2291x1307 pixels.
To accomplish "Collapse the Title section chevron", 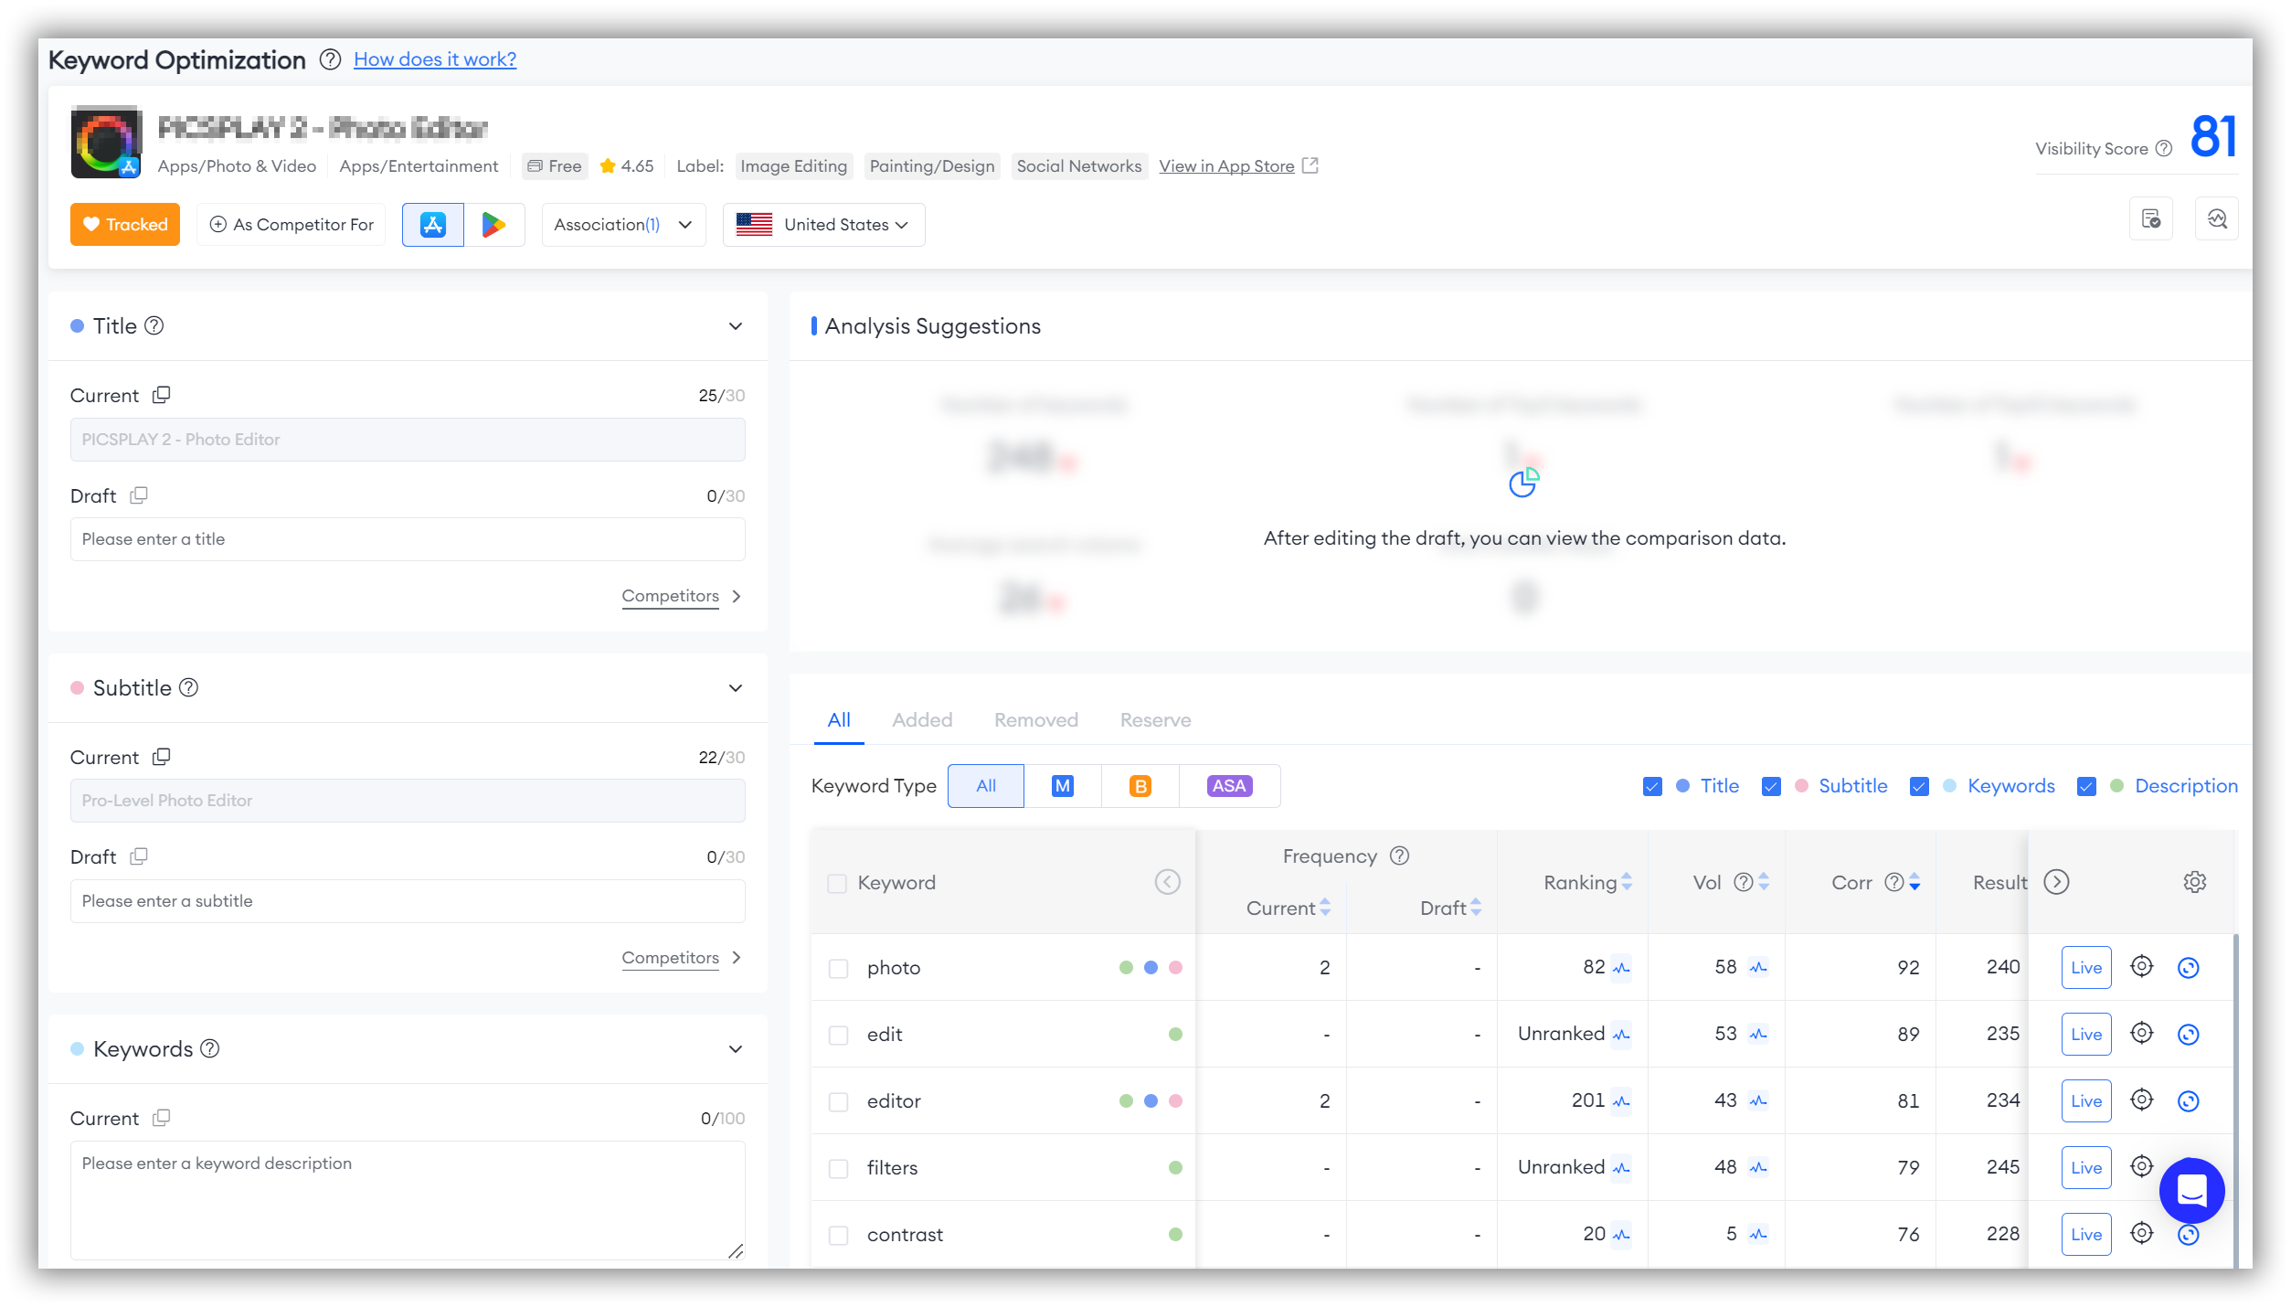I will [736, 326].
